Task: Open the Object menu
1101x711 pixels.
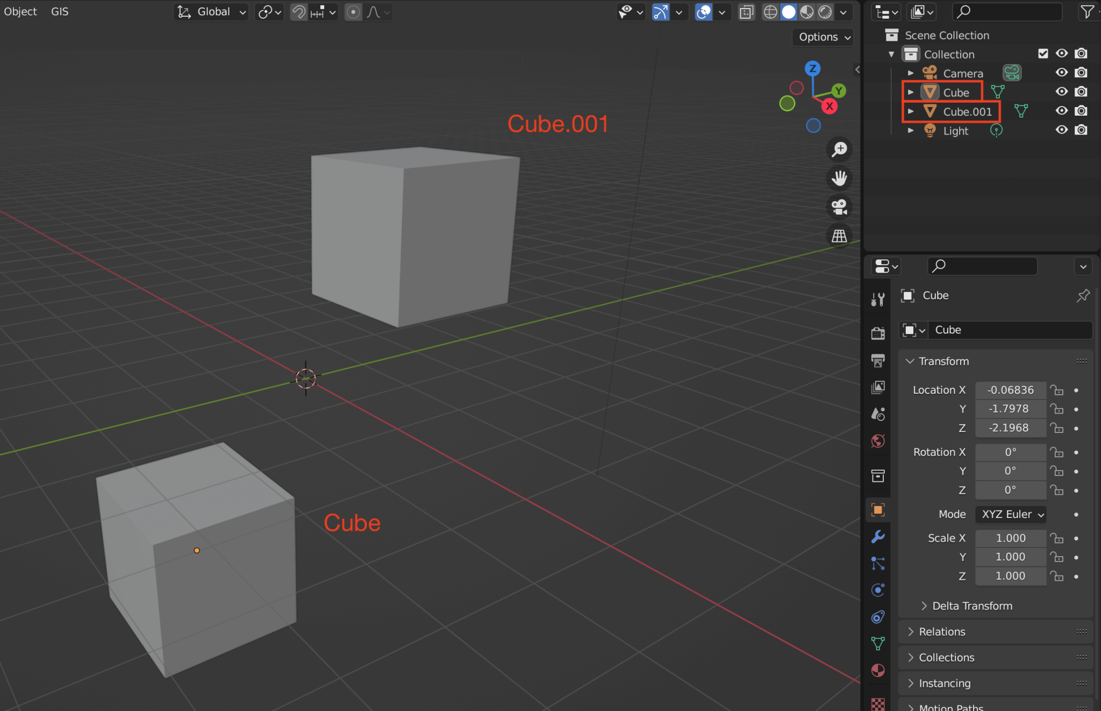Action: click(x=20, y=11)
